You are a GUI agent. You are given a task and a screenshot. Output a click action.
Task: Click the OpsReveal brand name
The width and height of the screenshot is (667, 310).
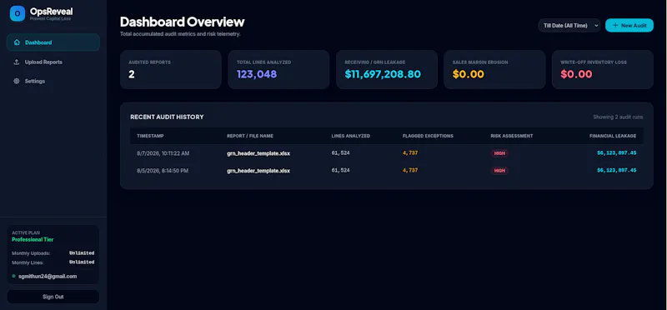pyautogui.click(x=52, y=12)
